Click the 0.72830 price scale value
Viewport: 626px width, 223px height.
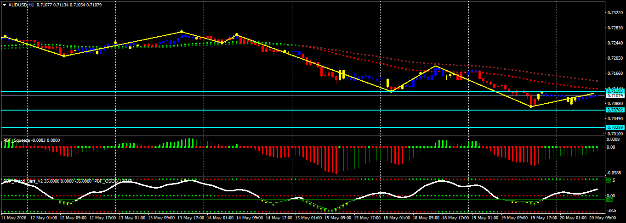click(x=615, y=28)
